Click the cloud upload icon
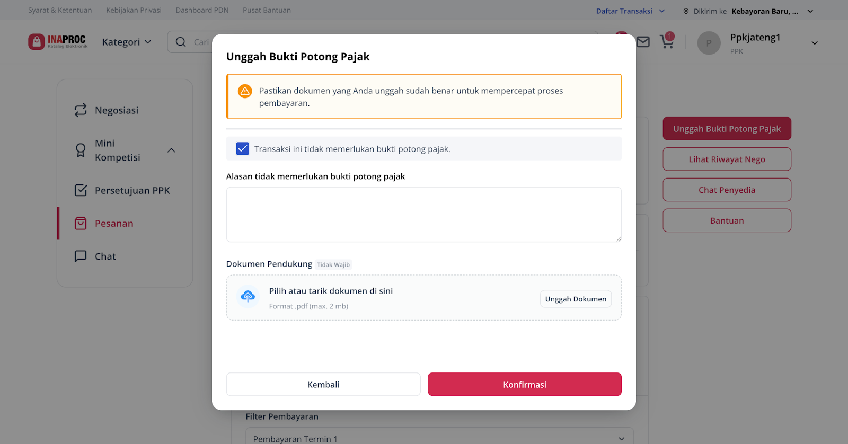 tap(248, 297)
